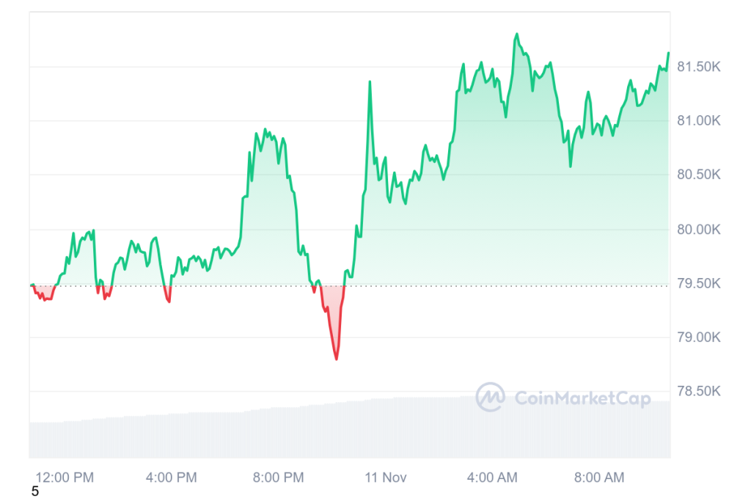Click the CoinMarketCap watermark text
Image resolution: width=751 pixels, height=501 pixels.
coord(582,398)
